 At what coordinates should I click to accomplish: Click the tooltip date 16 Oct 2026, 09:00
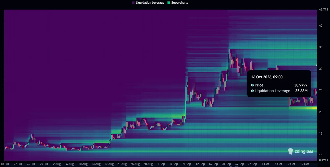click(267, 77)
